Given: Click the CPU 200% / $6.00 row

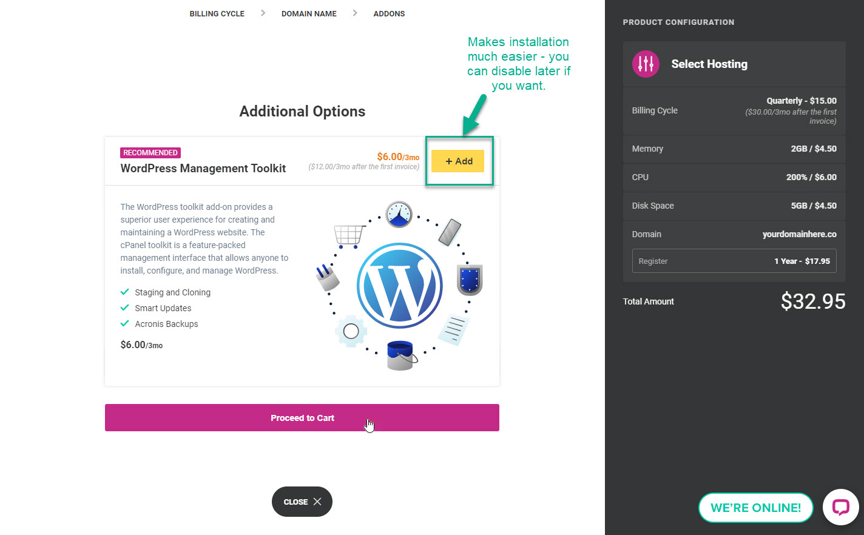Looking at the screenshot, I should pyautogui.click(x=734, y=177).
